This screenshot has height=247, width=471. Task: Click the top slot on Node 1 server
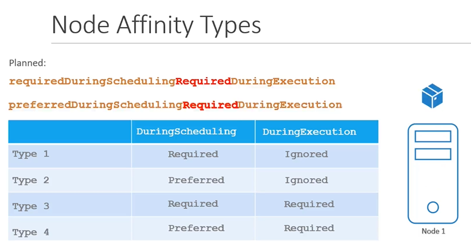[x=433, y=136]
